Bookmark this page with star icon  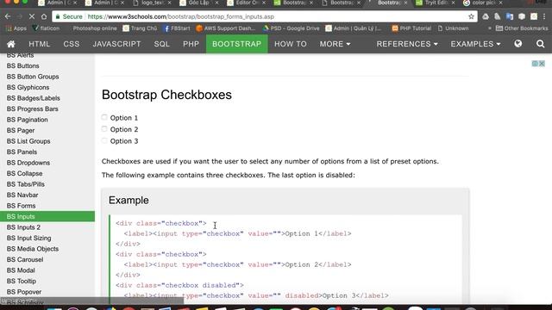click(471, 16)
